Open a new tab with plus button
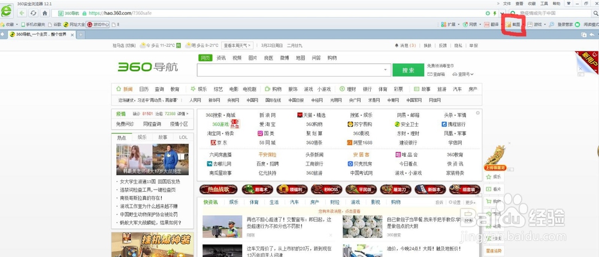The height and width of the screenshot is (257, 599). coord(81,35)
